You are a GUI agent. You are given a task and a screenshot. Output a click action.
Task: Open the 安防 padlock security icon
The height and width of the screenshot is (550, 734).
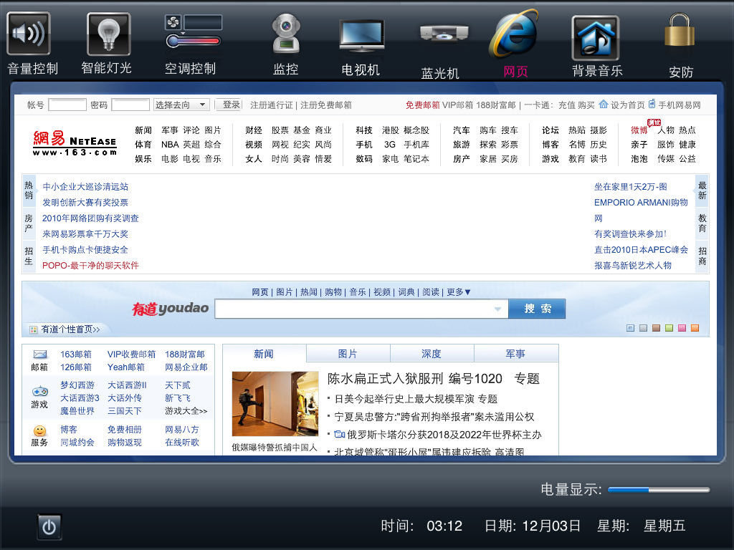tap(680, 29)
